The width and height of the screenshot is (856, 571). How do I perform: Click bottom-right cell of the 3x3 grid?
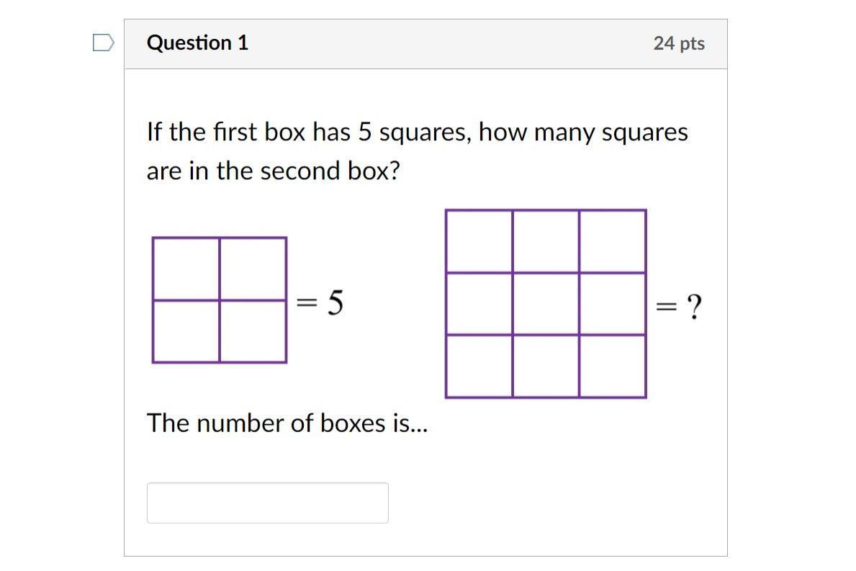(x=612, y=366)
